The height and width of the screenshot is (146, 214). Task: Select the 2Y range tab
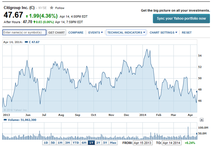point(98,143)
